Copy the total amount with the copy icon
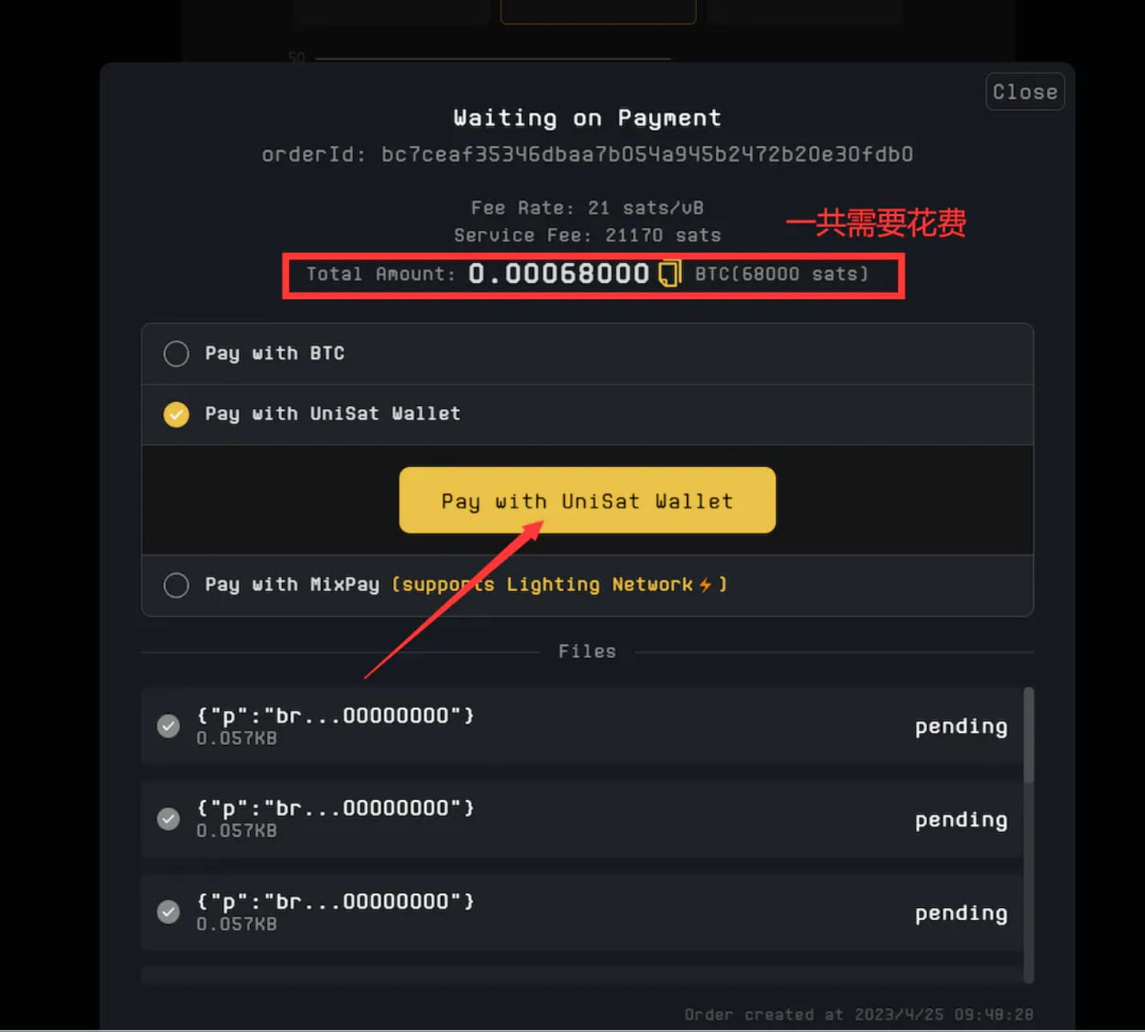This screenshot has height=1032, width=1145. [x=669, y=273]
